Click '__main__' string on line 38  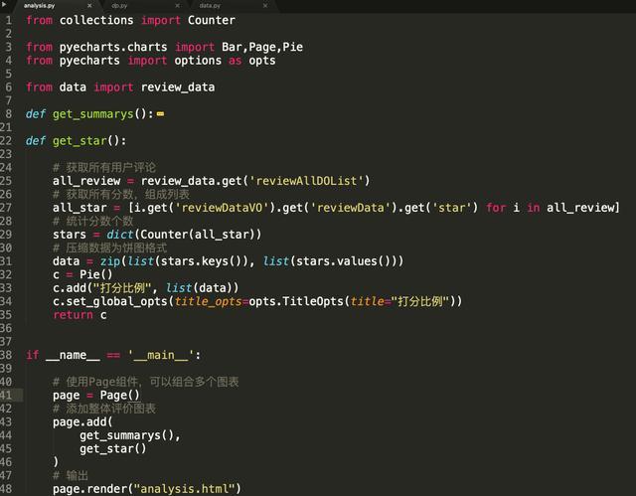[x=161, y=355]
